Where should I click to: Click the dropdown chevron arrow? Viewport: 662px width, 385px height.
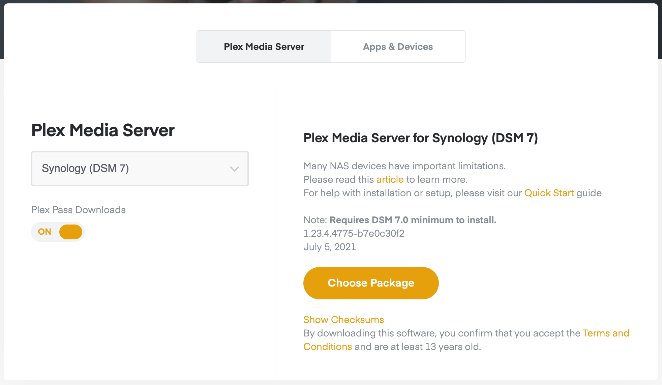click(x=235, y=169)
